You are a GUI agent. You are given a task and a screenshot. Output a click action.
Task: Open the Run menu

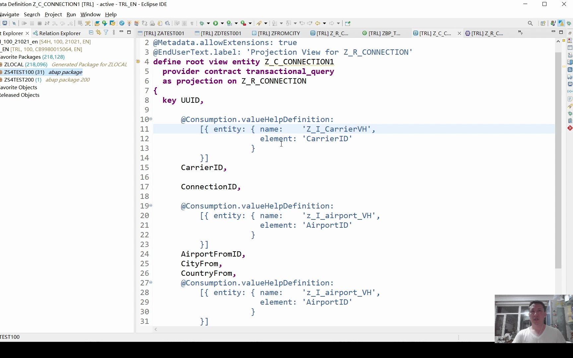click(x=71, y=15)
